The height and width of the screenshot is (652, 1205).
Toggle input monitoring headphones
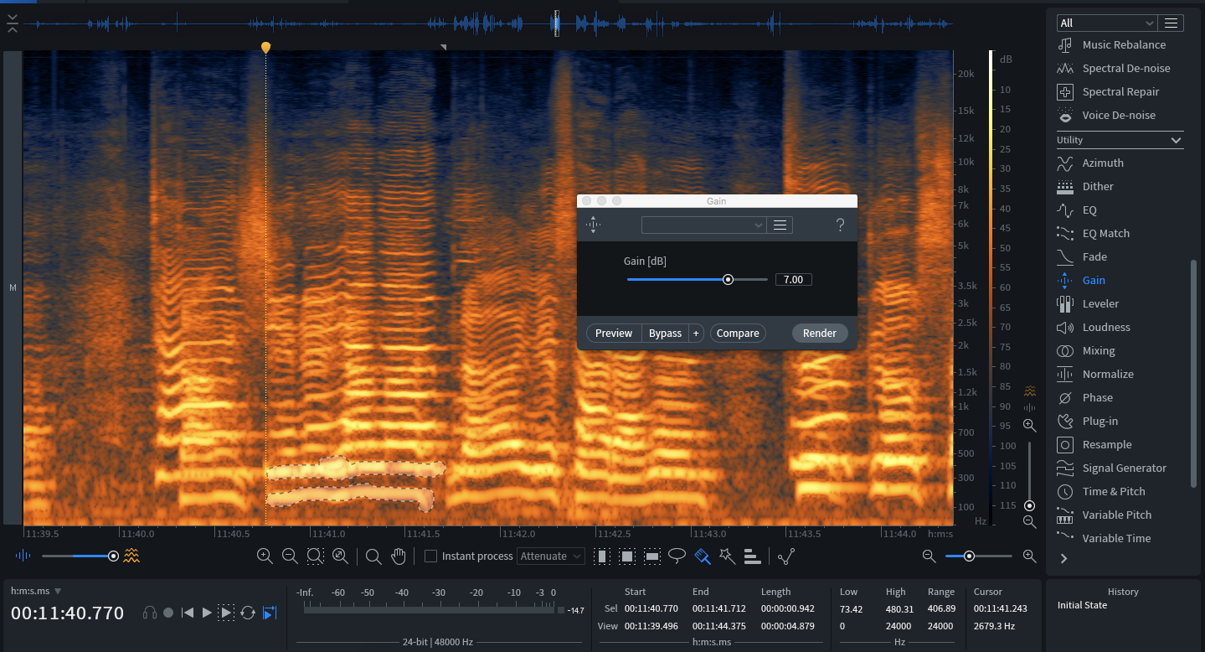(x=150, y=613)
